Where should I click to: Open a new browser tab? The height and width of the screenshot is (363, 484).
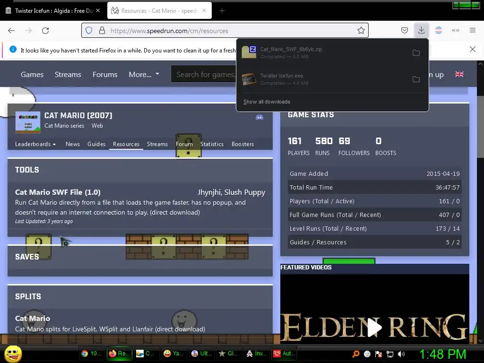222,11
